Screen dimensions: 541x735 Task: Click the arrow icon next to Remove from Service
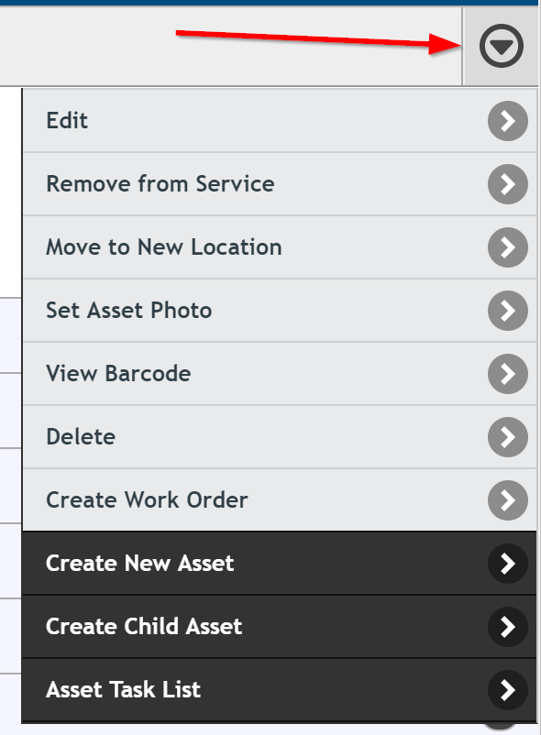click(x=508, y=184)
